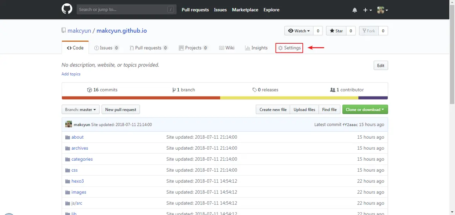This screenshot has height=215, width=455.
Task: Click Create new file button
Action: pyautogui.click(x=273, y=109)
